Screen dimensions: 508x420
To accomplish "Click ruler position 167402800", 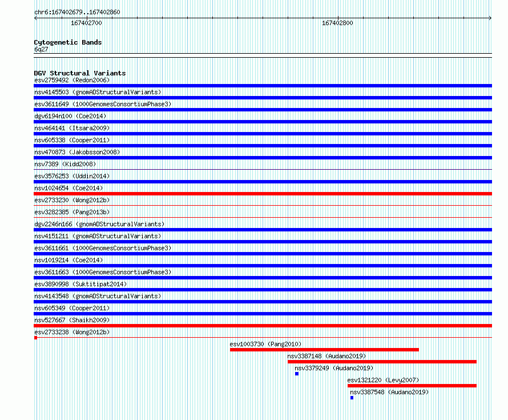I will point(338,22).
